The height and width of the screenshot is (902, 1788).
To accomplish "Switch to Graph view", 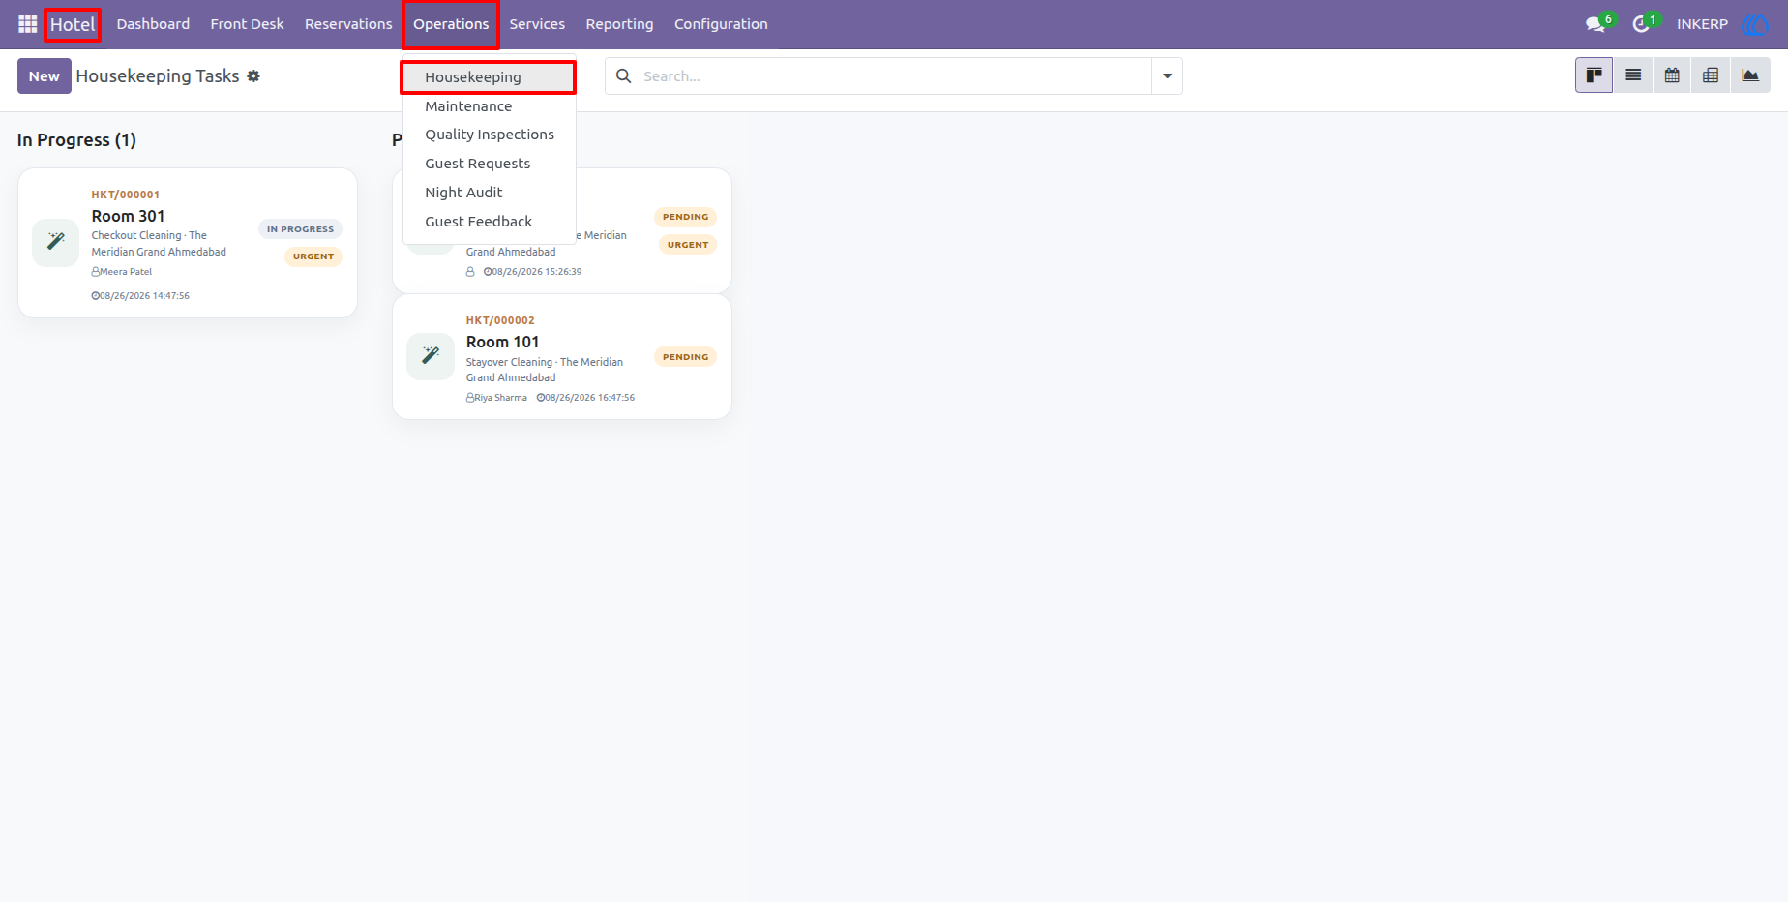I will click(x=1750, y=75).
